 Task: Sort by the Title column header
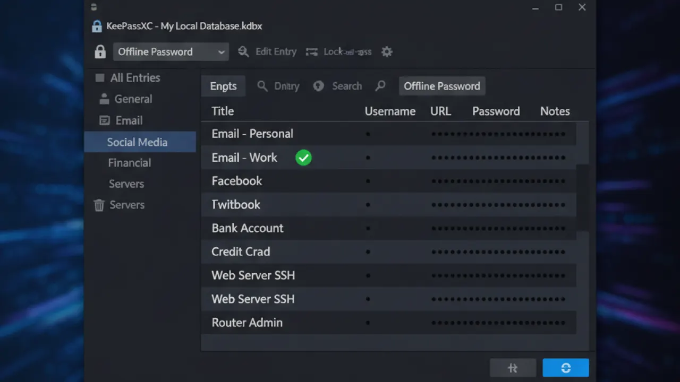(x=223, y=111)
